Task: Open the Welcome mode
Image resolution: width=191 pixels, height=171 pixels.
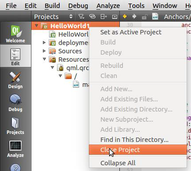Action: tap(15, 33)
